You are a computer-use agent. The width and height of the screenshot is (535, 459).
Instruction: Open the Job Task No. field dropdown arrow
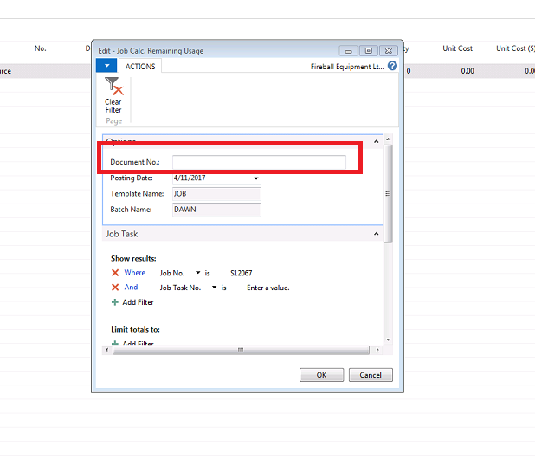point(214,288)
